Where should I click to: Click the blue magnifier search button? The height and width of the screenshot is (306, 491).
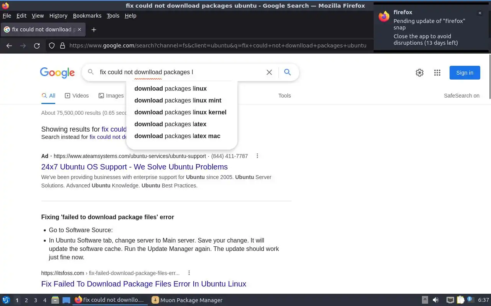(287, 72)
